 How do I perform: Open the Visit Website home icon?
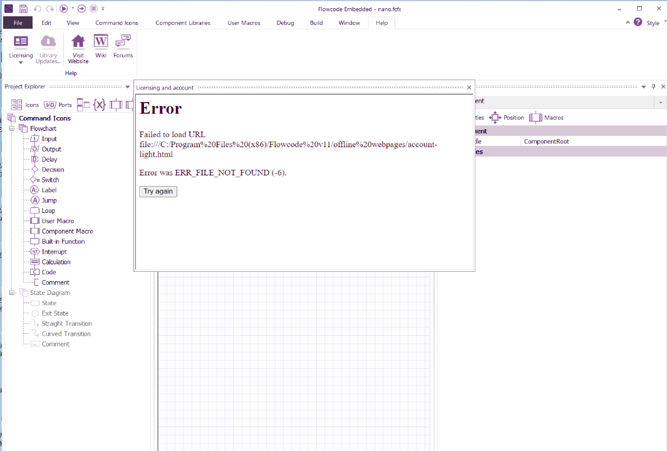(x=78, y=49)
